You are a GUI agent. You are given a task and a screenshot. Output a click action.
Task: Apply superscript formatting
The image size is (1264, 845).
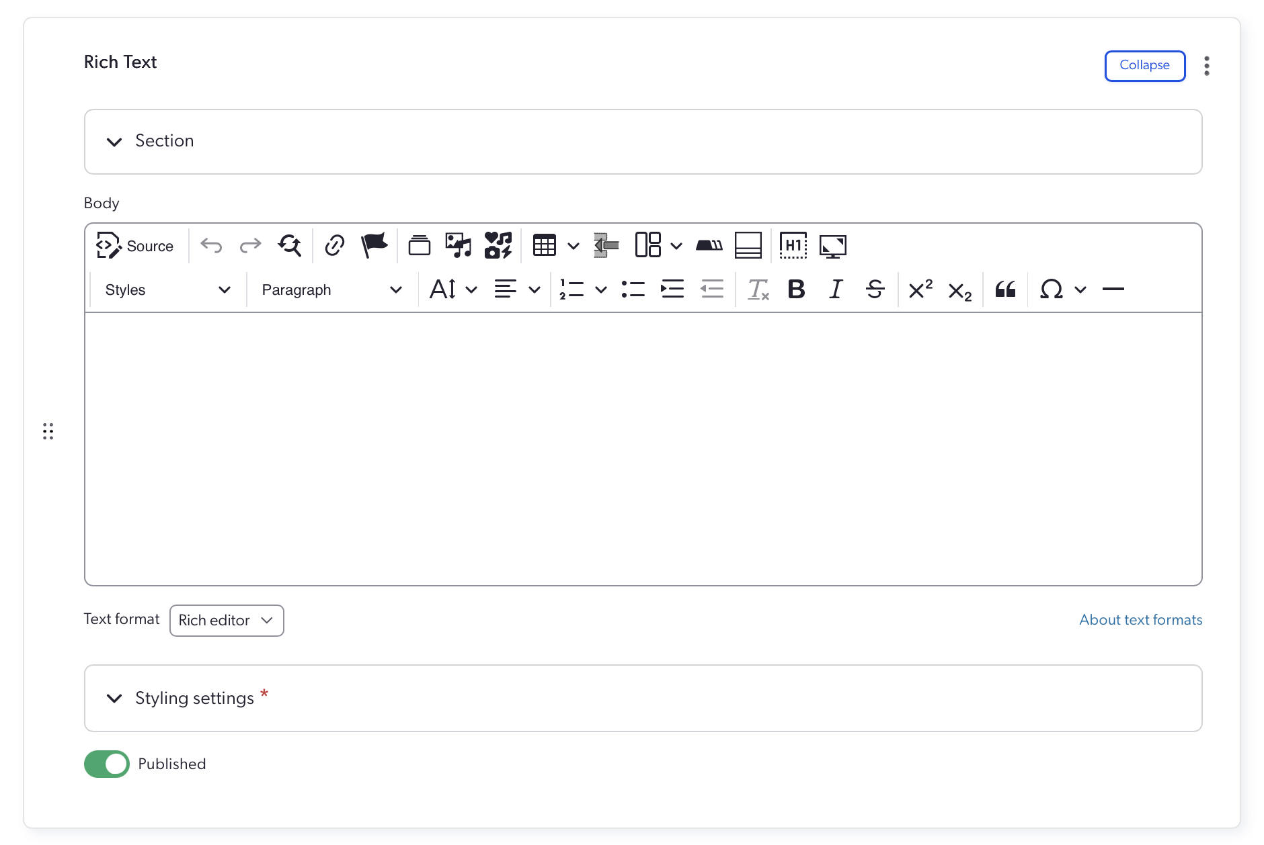click(920, 290)
